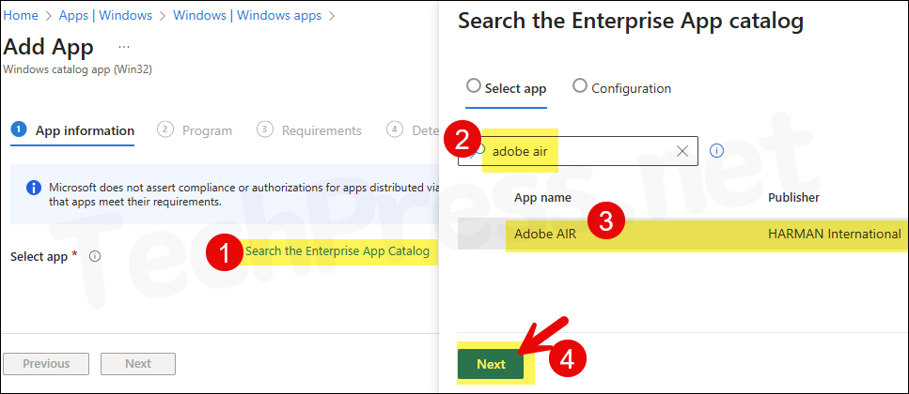Switch to the Requirements step tab
The width and height of the screenshot is (909, 394).
click(x=309, y=130)
